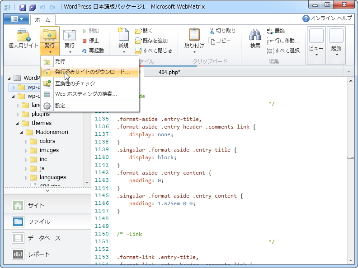358x268 pixels.
Task: Click 開く (Open) in the ribbon
Action: click(143, 31)
